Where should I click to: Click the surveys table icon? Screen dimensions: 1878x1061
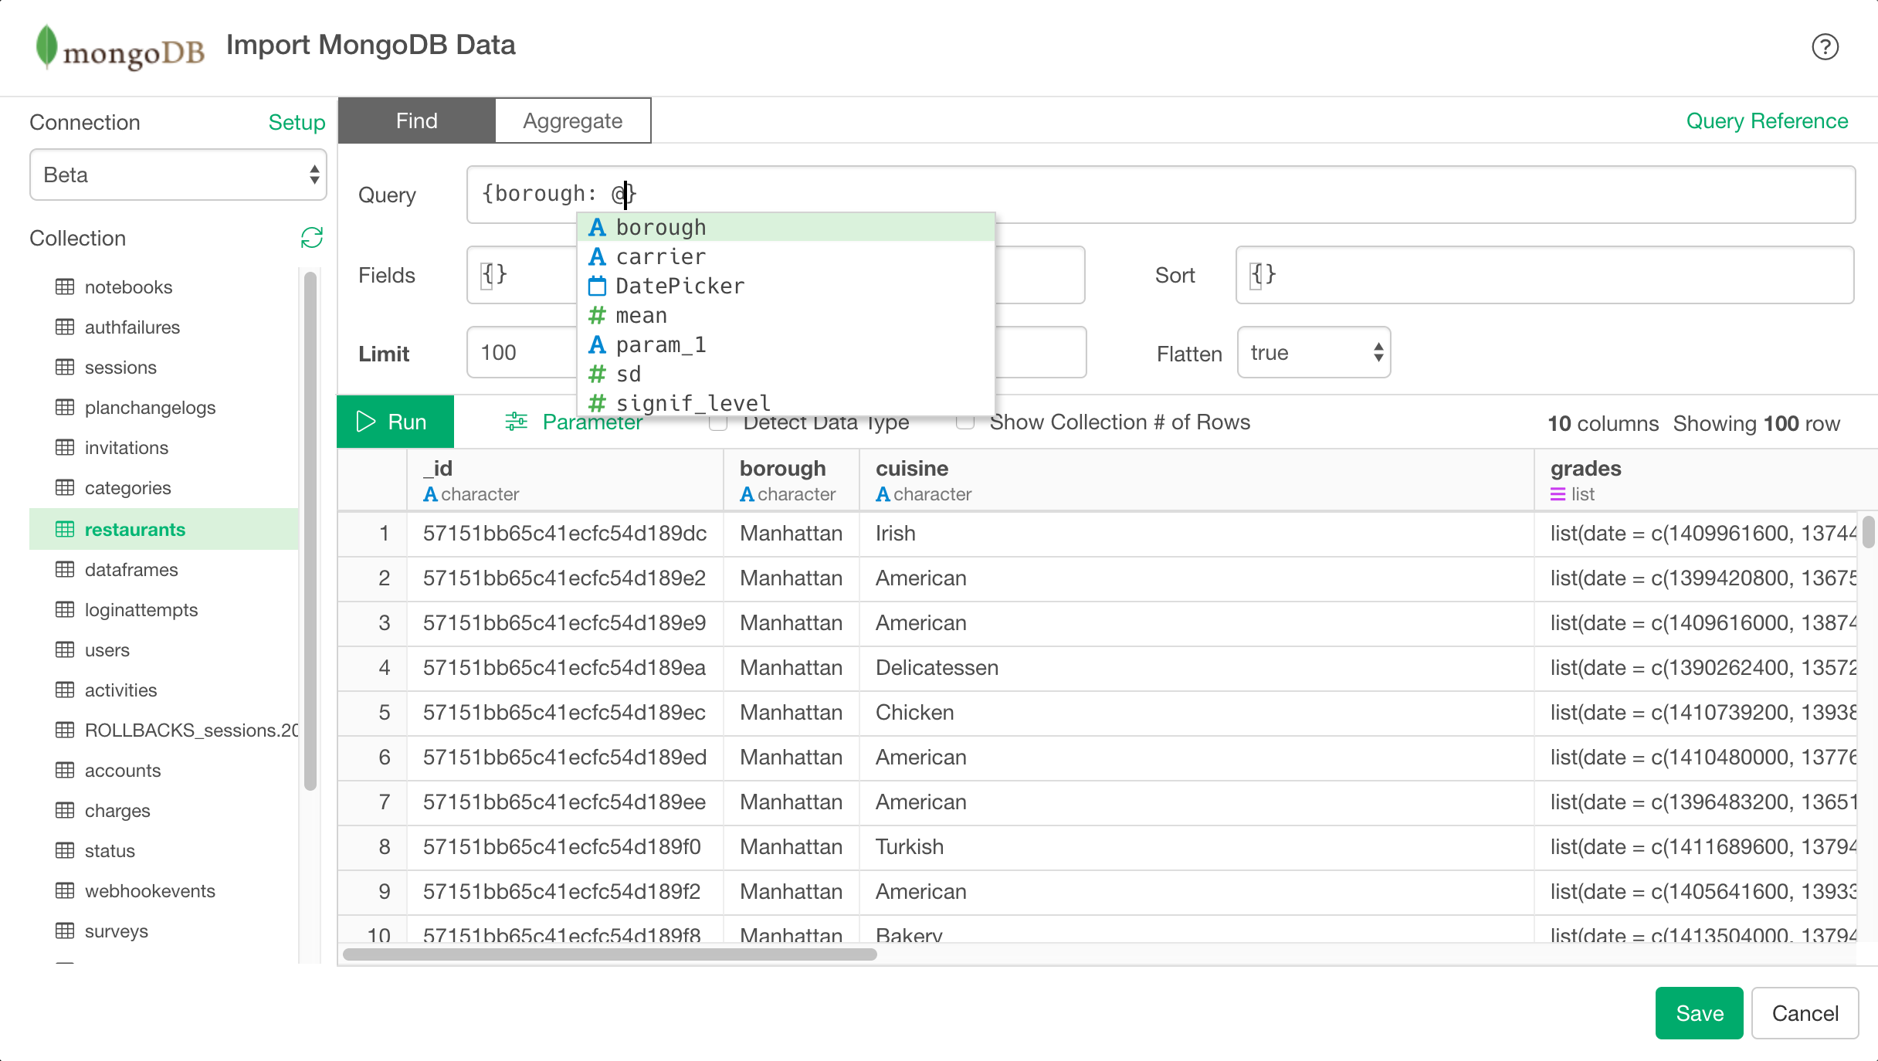point(65,930)
